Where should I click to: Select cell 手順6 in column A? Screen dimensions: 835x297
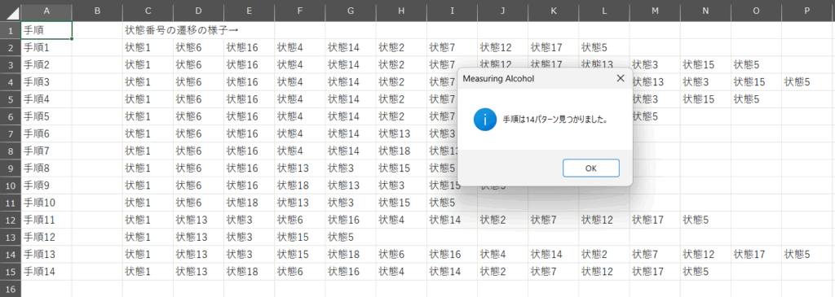tap(46, 134)
